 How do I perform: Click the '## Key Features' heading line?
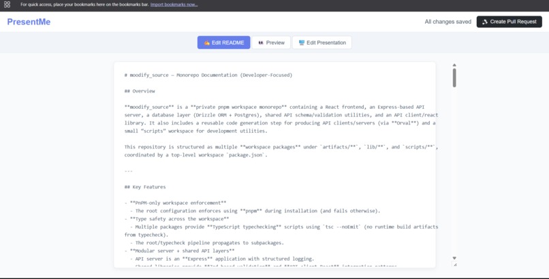(145, 186)
